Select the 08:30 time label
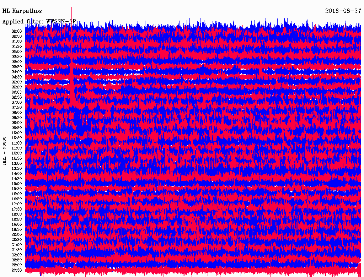 pyautogui.click(x=17, y=118)
